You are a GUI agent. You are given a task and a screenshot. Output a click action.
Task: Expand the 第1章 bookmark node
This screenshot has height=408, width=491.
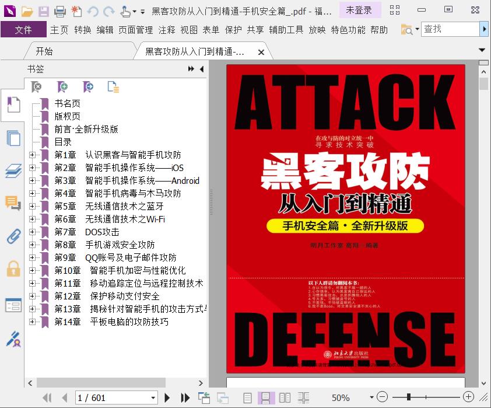click(32, 155)
